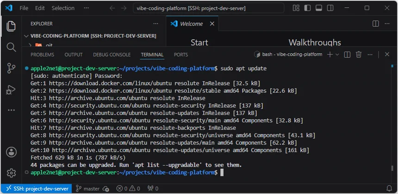Toggle the Panel visibility in title bar
This screenshot has width=398, height=194.
click(x=319, y=8)
